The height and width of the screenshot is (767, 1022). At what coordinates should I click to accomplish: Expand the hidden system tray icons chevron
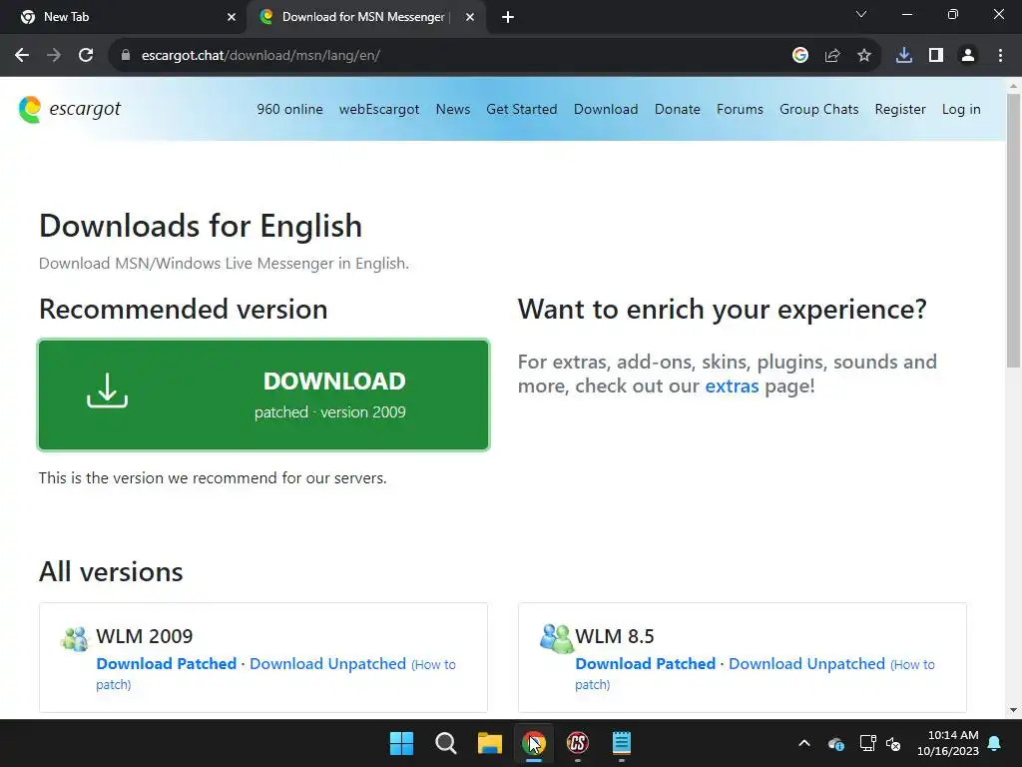click(804, 743)
